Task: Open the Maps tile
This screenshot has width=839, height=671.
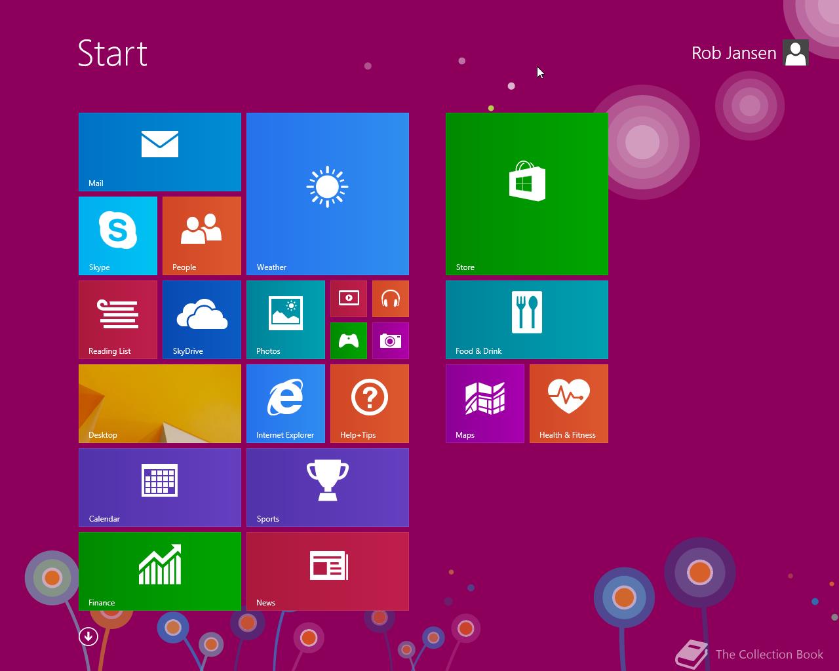Action: coord(485,404)
